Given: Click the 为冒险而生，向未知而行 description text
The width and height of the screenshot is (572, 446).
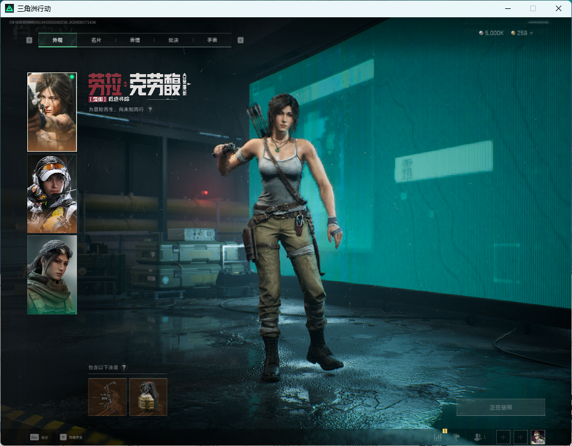Looking at the screenshot, I should pos(116,109).
